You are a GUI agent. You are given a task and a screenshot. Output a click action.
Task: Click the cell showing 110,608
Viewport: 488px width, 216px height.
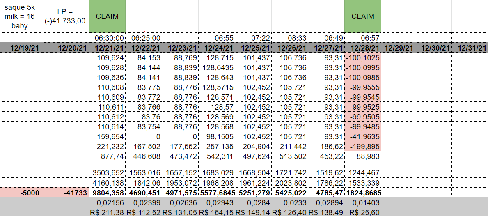pyautogui.click(x=107, y=87)
